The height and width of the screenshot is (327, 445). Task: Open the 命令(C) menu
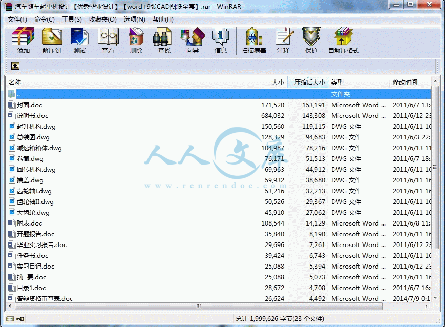44,19
